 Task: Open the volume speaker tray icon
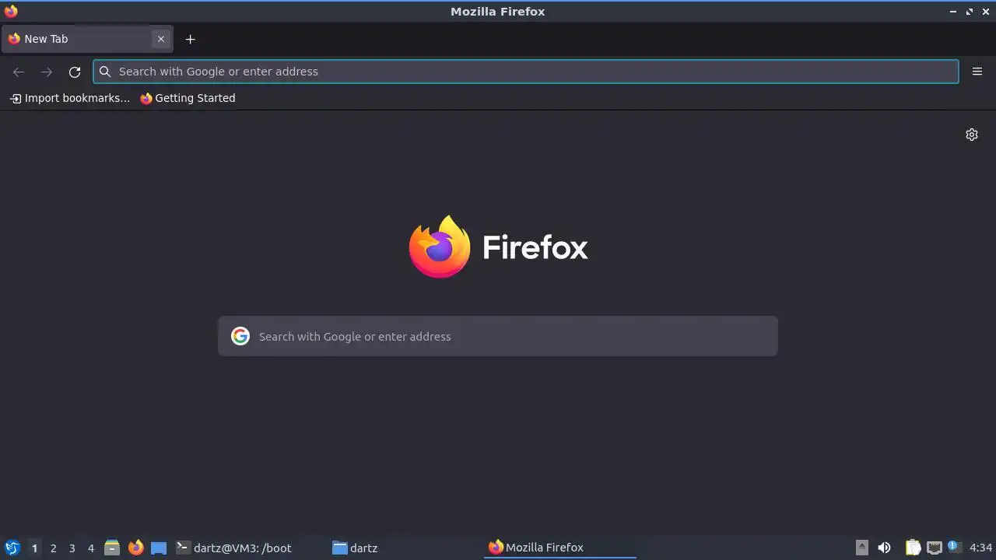[884, 548]
